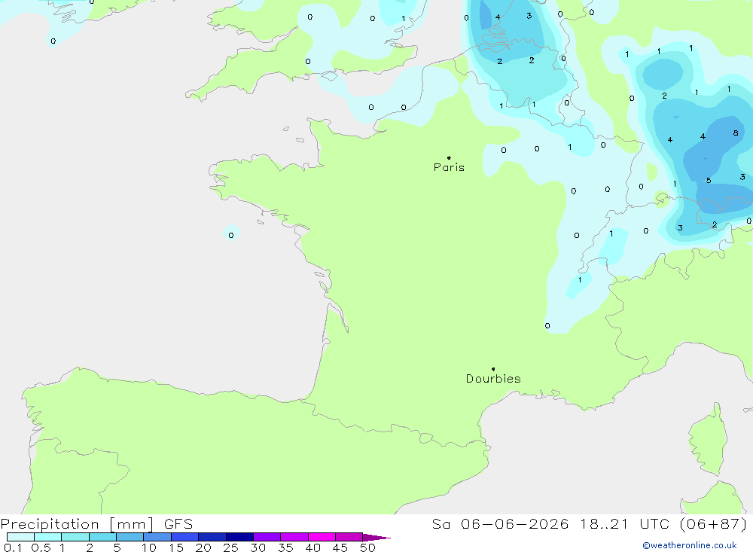
Task: Click the 'UTC' text in the timestamp
Action: point(654,524)
